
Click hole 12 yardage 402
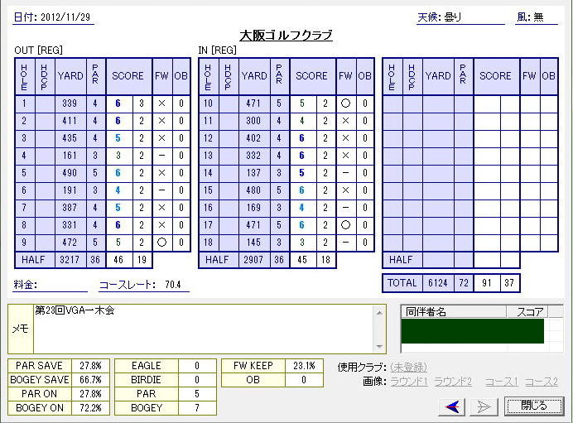[253, 138]
